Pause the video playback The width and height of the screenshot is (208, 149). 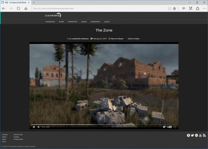[x=34, y=127]
